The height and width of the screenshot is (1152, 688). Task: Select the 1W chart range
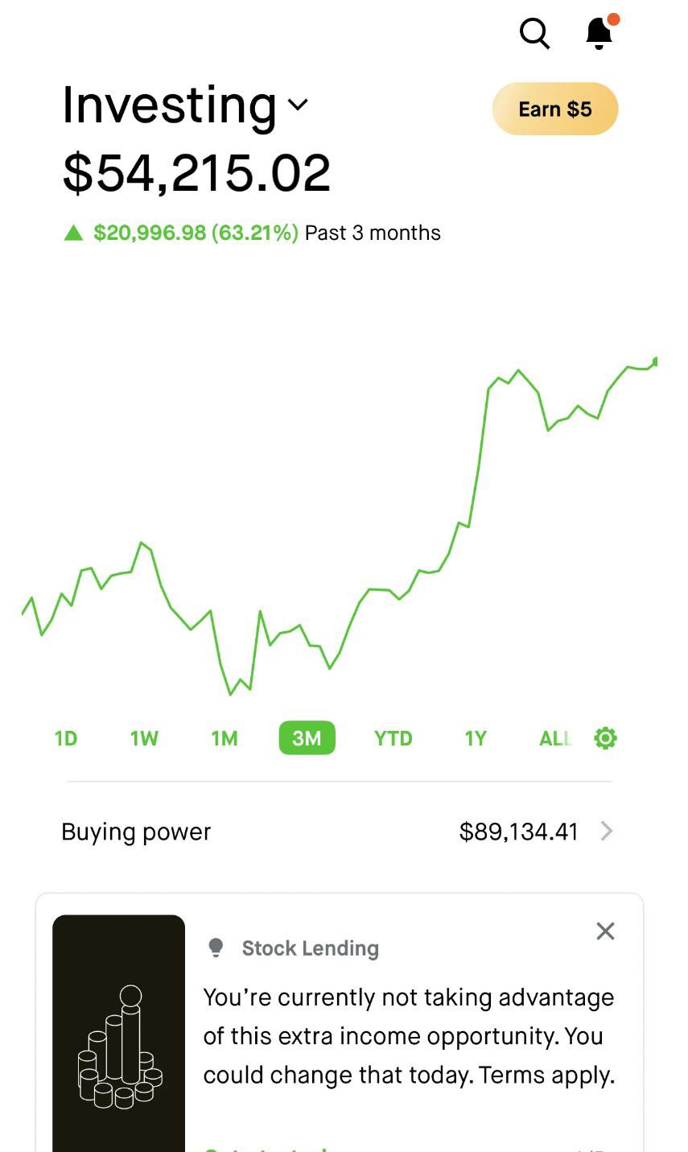point(145,738)
